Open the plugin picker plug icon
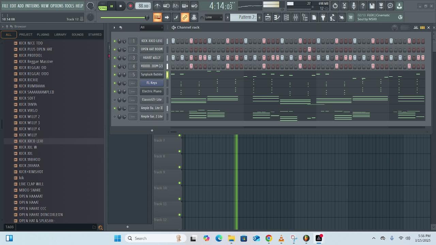436x245 pixels. pos(323,17)
